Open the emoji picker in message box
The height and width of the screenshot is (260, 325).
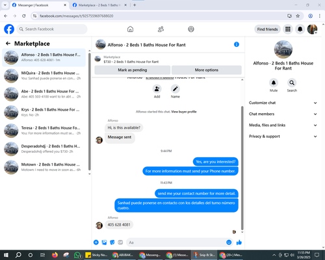point(229,242)
